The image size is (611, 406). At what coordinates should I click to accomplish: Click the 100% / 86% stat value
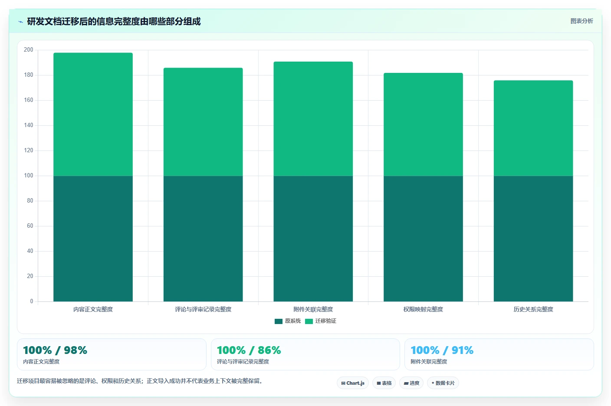249,350
